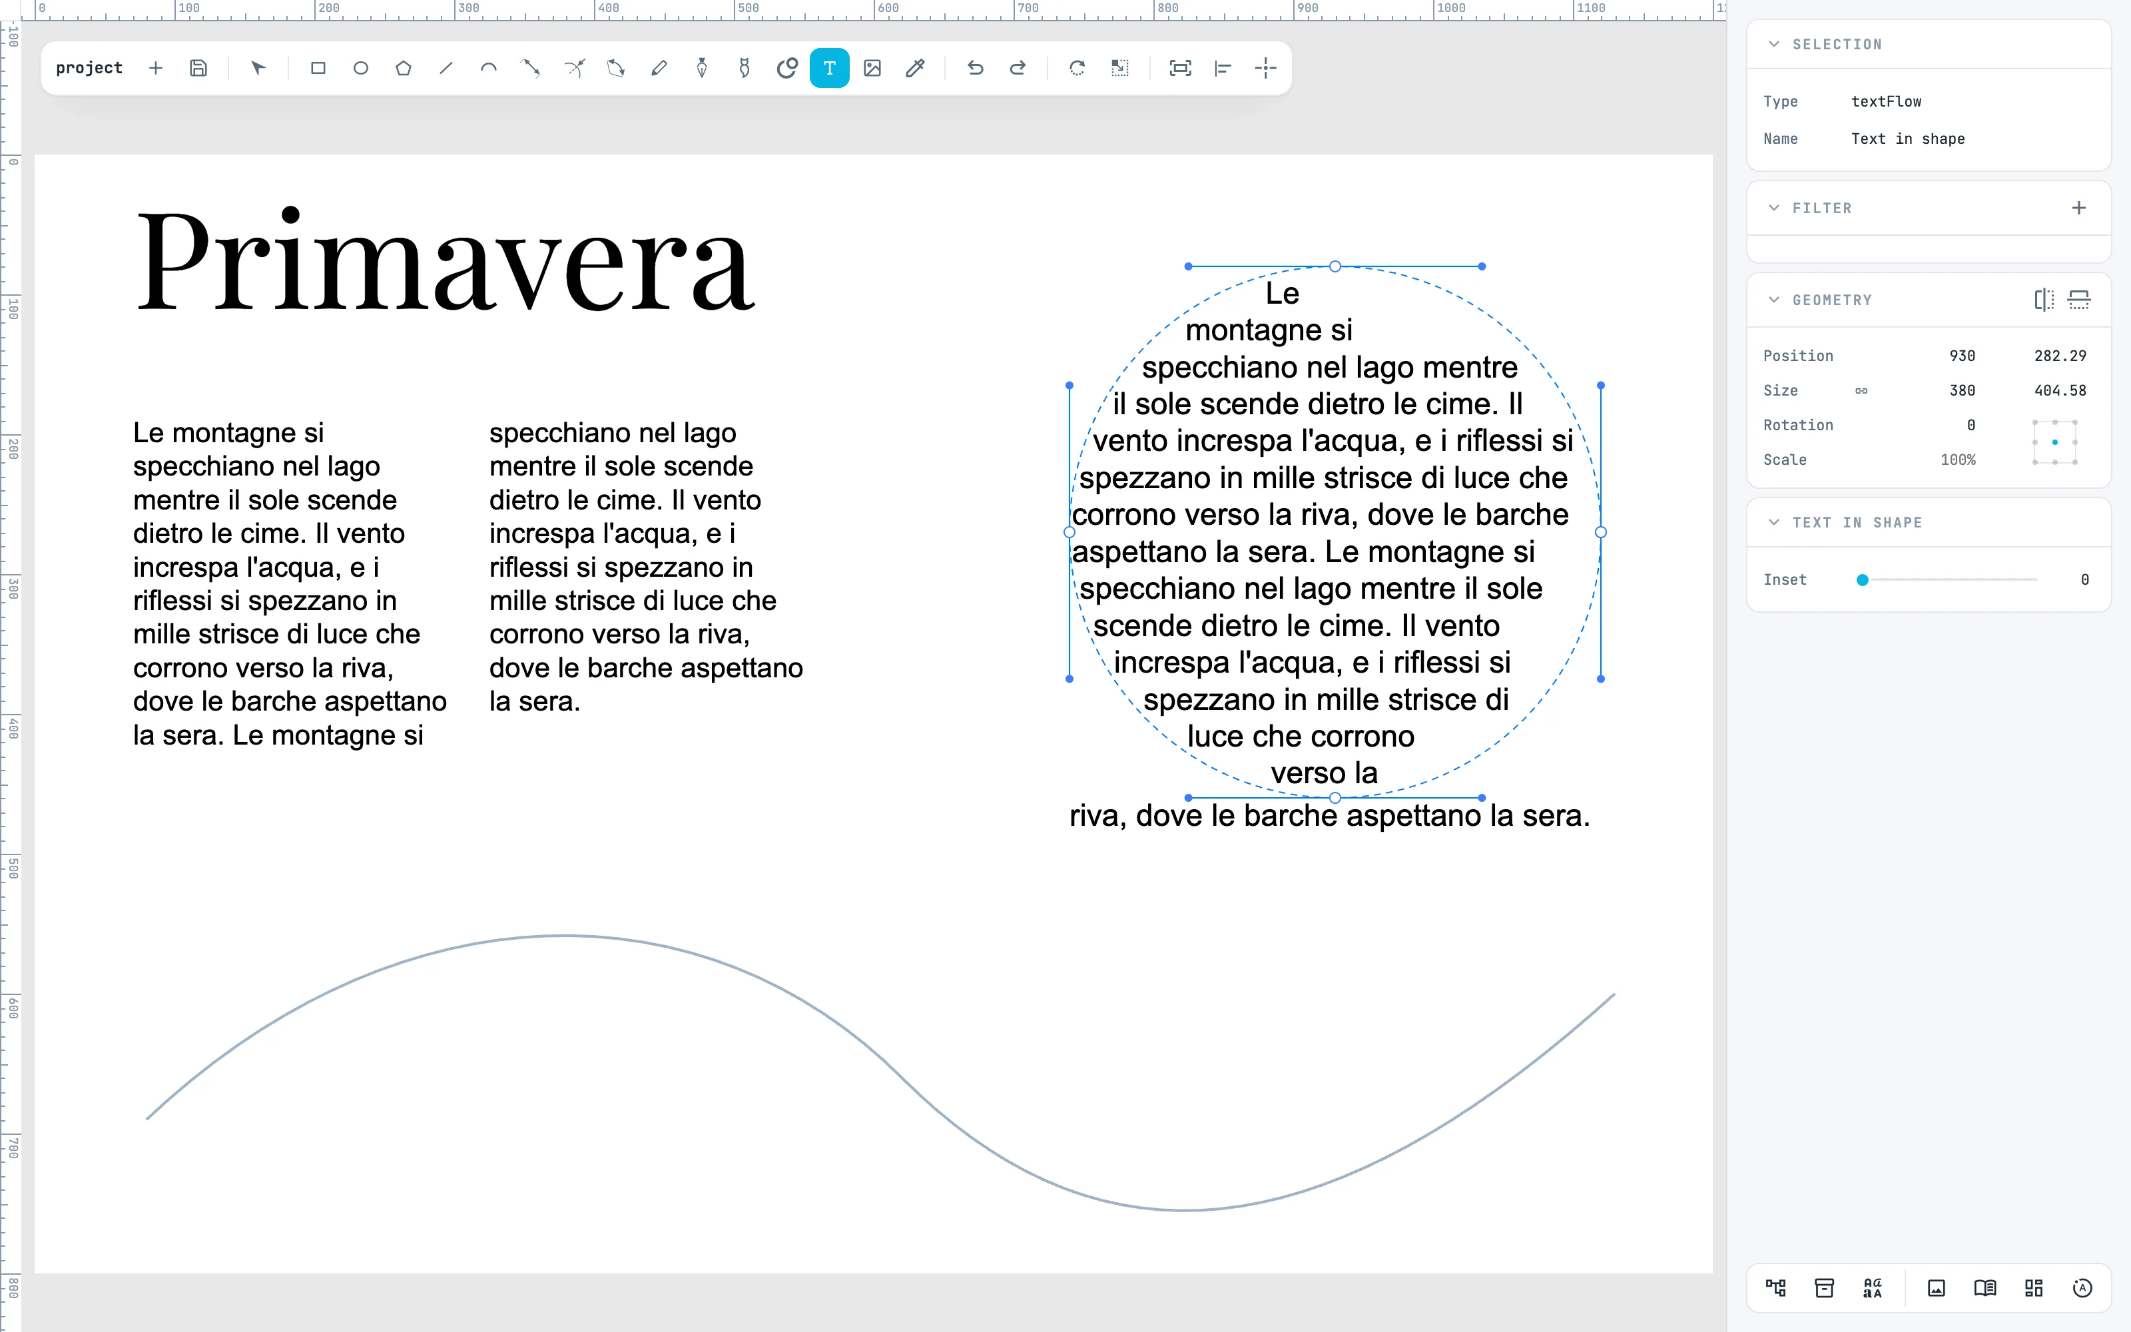Set center anchor in the rotation origin grid
2131x1332 pixels.
click(2055, 442)
